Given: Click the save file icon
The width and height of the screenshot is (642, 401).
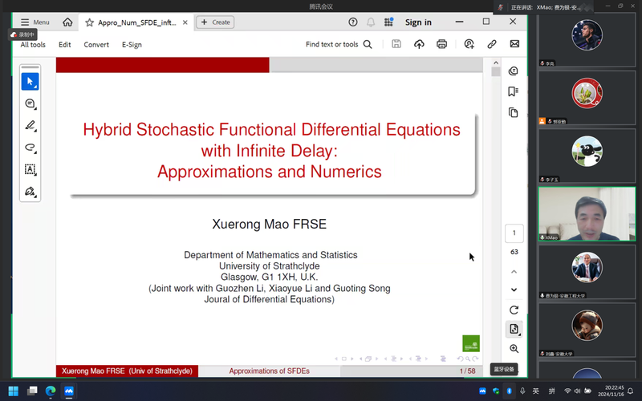Looking at the screenshot, I should point(396,44).
